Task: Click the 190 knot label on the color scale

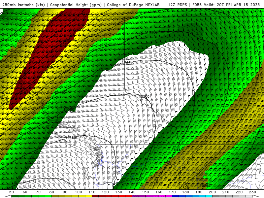Action: tap(199, 192)
